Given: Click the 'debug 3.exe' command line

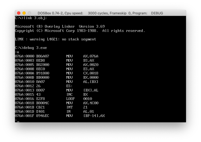Looking at the screenshot, I should click(x=31, y=48).
